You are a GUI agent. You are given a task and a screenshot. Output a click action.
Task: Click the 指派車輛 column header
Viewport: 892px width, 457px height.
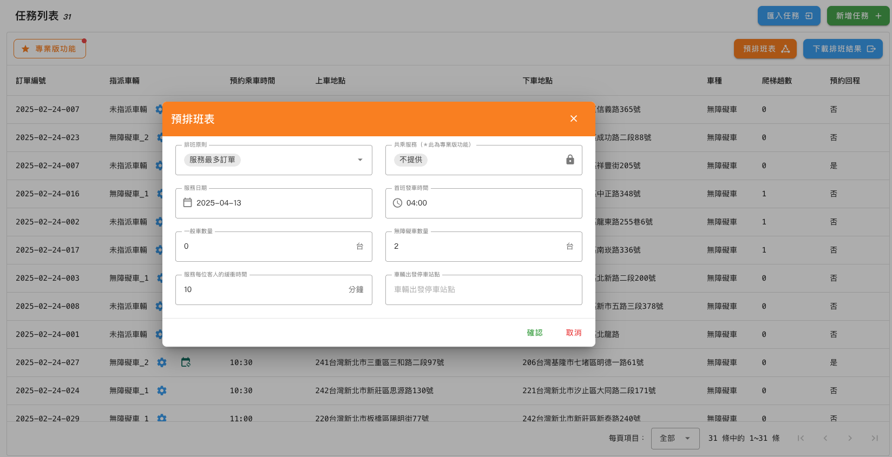tap(124, 81)
